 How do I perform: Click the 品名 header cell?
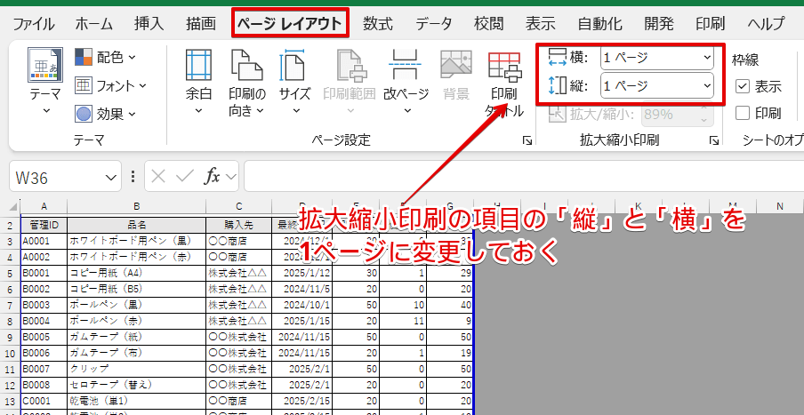(137, 225)
